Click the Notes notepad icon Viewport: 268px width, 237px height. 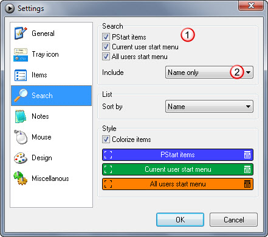pos(21,116)
